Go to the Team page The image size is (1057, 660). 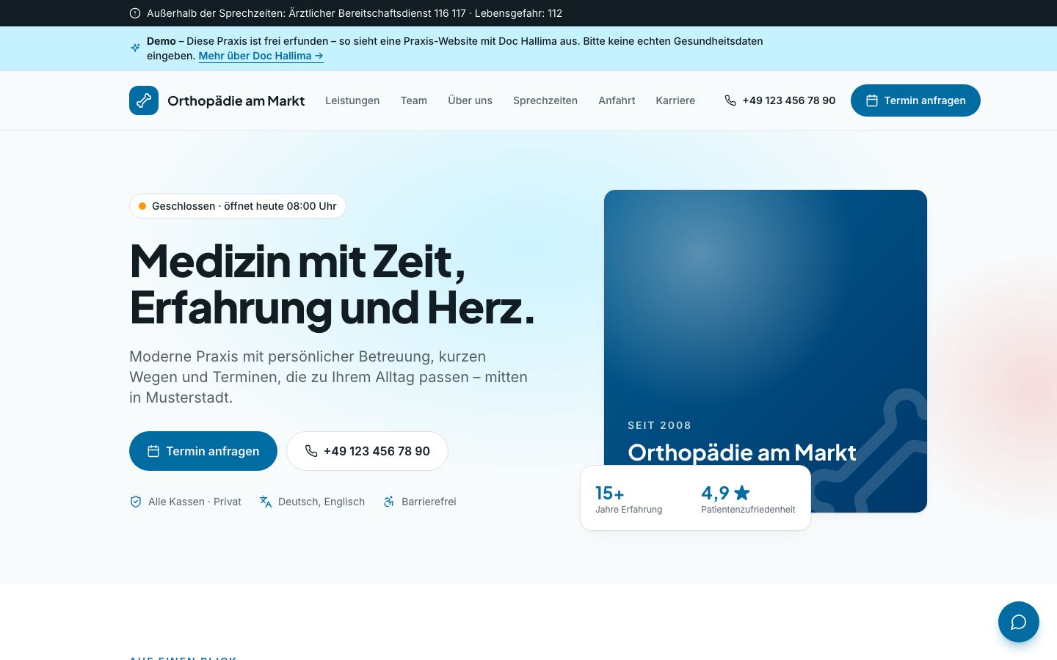pos(414,100)
